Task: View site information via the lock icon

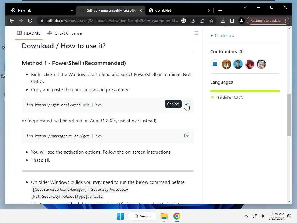Action: tap(42, 21)
